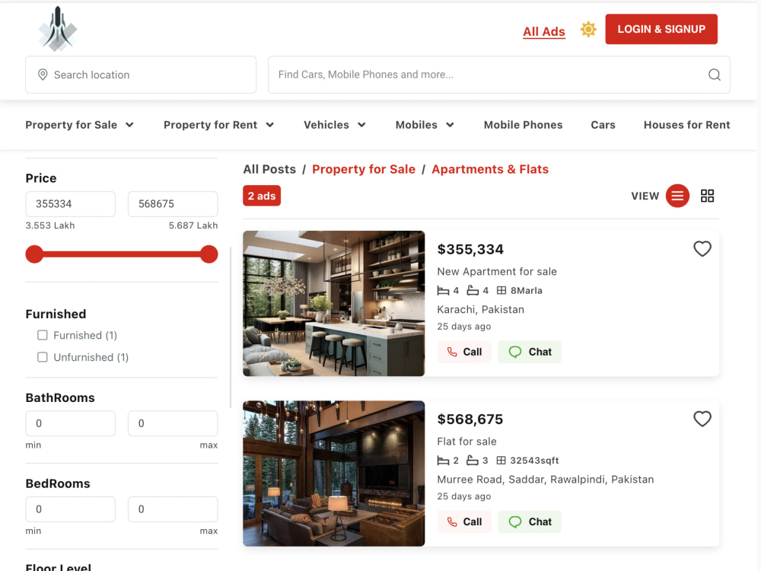The image size is (761, 571).
Task: Click bed icon on New Apartment listing
Action: tap(443, 290)
